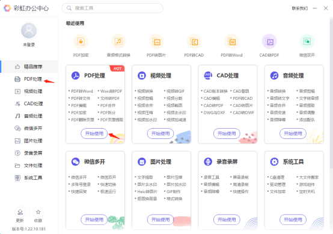Click 开始使用 on the 音频处理 card
Screen dimensions: 333x234
pos(293,134)
